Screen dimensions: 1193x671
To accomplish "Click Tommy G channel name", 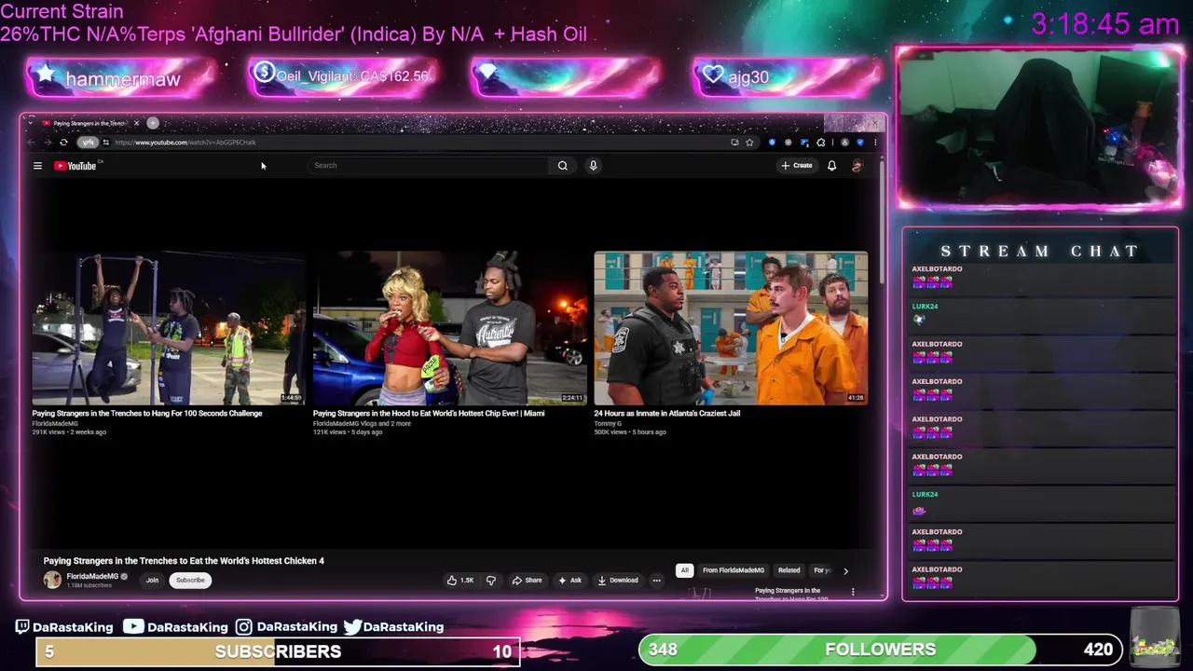I will pyautogui.click(x=608, y=423).
